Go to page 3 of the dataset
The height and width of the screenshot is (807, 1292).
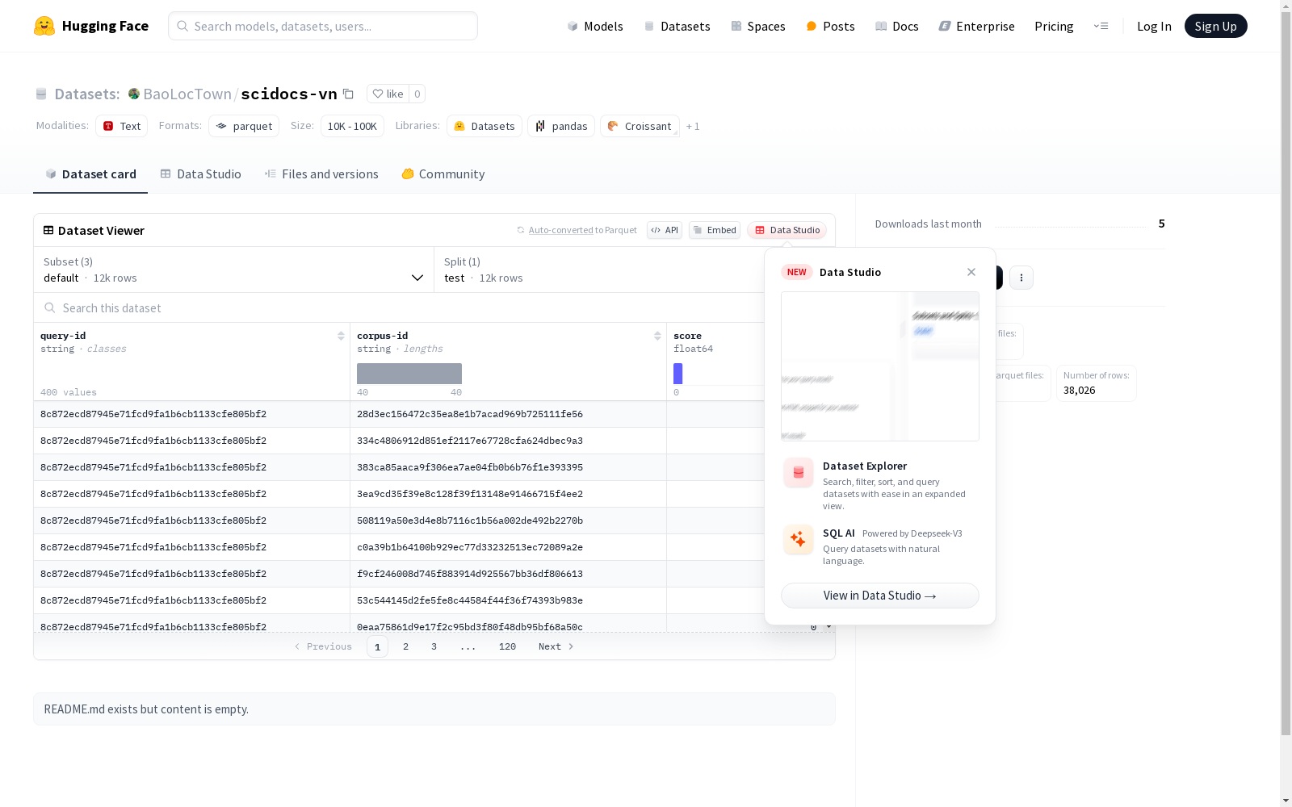pyautogui.click(x=434, y=646)
